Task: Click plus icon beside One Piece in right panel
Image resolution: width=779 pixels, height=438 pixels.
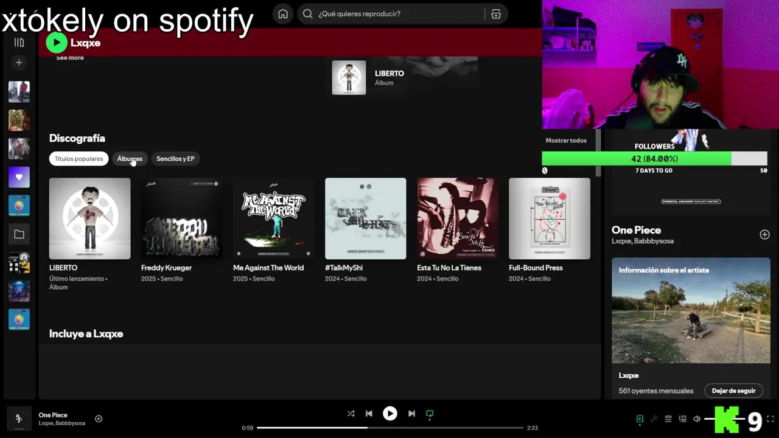Action: click(764, 234)
